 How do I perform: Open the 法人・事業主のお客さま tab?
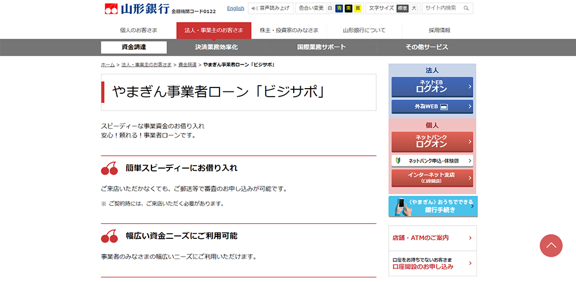click(214, 31)
